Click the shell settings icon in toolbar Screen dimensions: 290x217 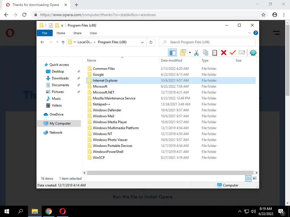point(253,53)
